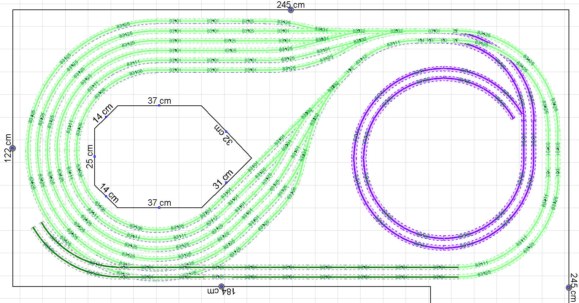Select the upper-left 14 cm edge handle
Screen dimensions: 579x303
coord(106,117)
